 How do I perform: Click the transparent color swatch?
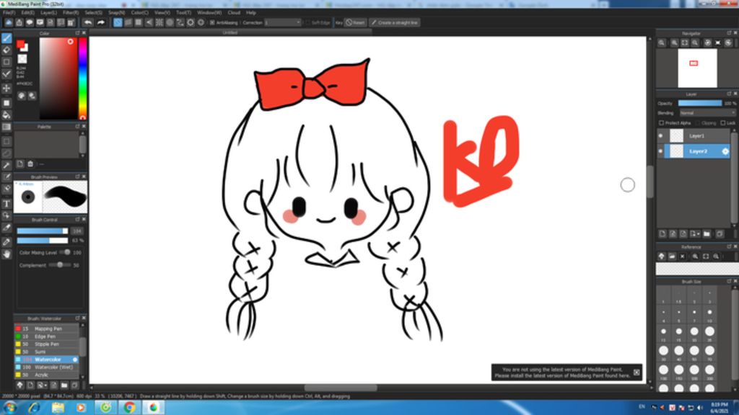click(x=22, y=59)
